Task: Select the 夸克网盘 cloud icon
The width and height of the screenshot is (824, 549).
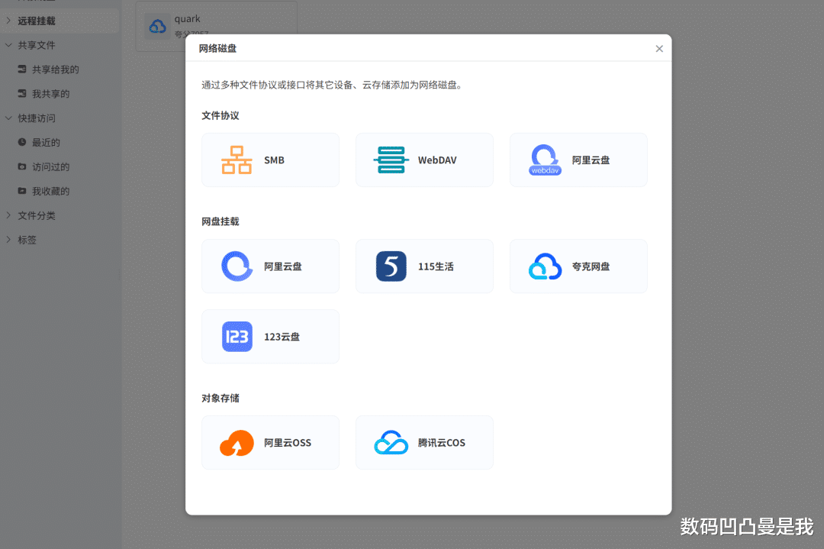Action: pyautogui.click(x=545, y=266)
